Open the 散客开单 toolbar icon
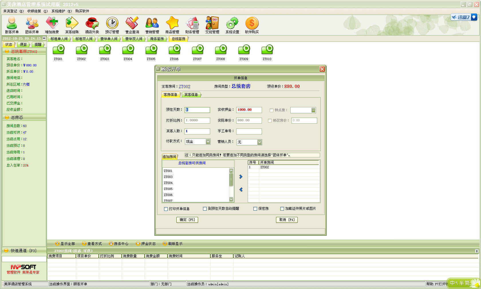 click(x=12, y=25)
